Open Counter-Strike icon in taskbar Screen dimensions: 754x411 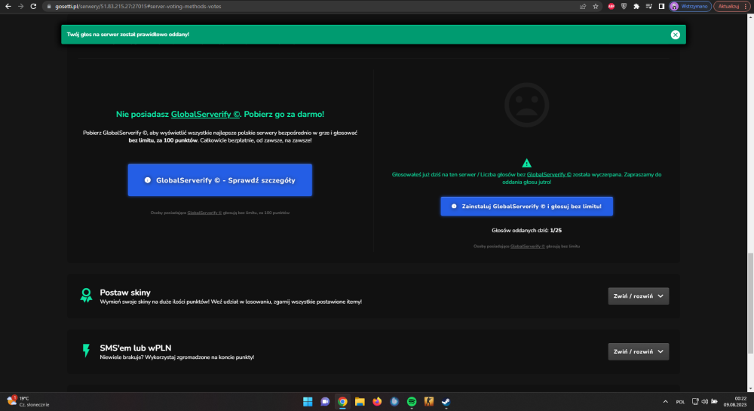(x=429, y=401)
